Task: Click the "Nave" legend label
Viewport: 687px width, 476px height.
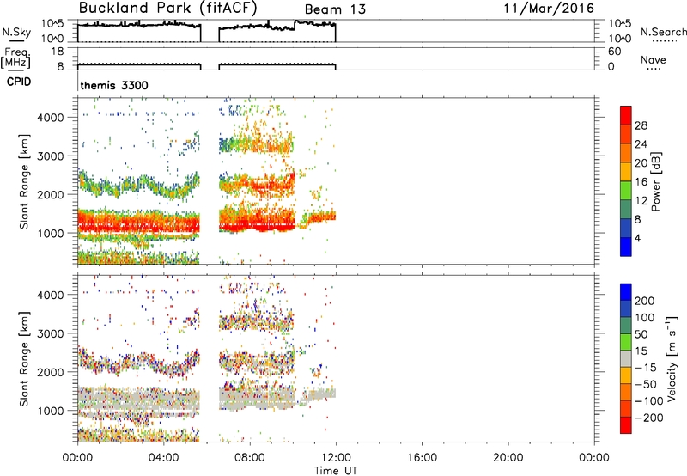Action: (654, 59)
